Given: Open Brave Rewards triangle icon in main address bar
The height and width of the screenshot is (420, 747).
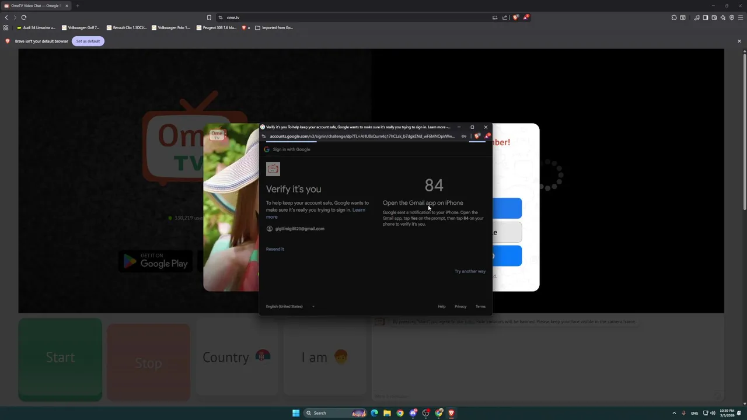Looking at the screenshot, I should coord(526,17).
